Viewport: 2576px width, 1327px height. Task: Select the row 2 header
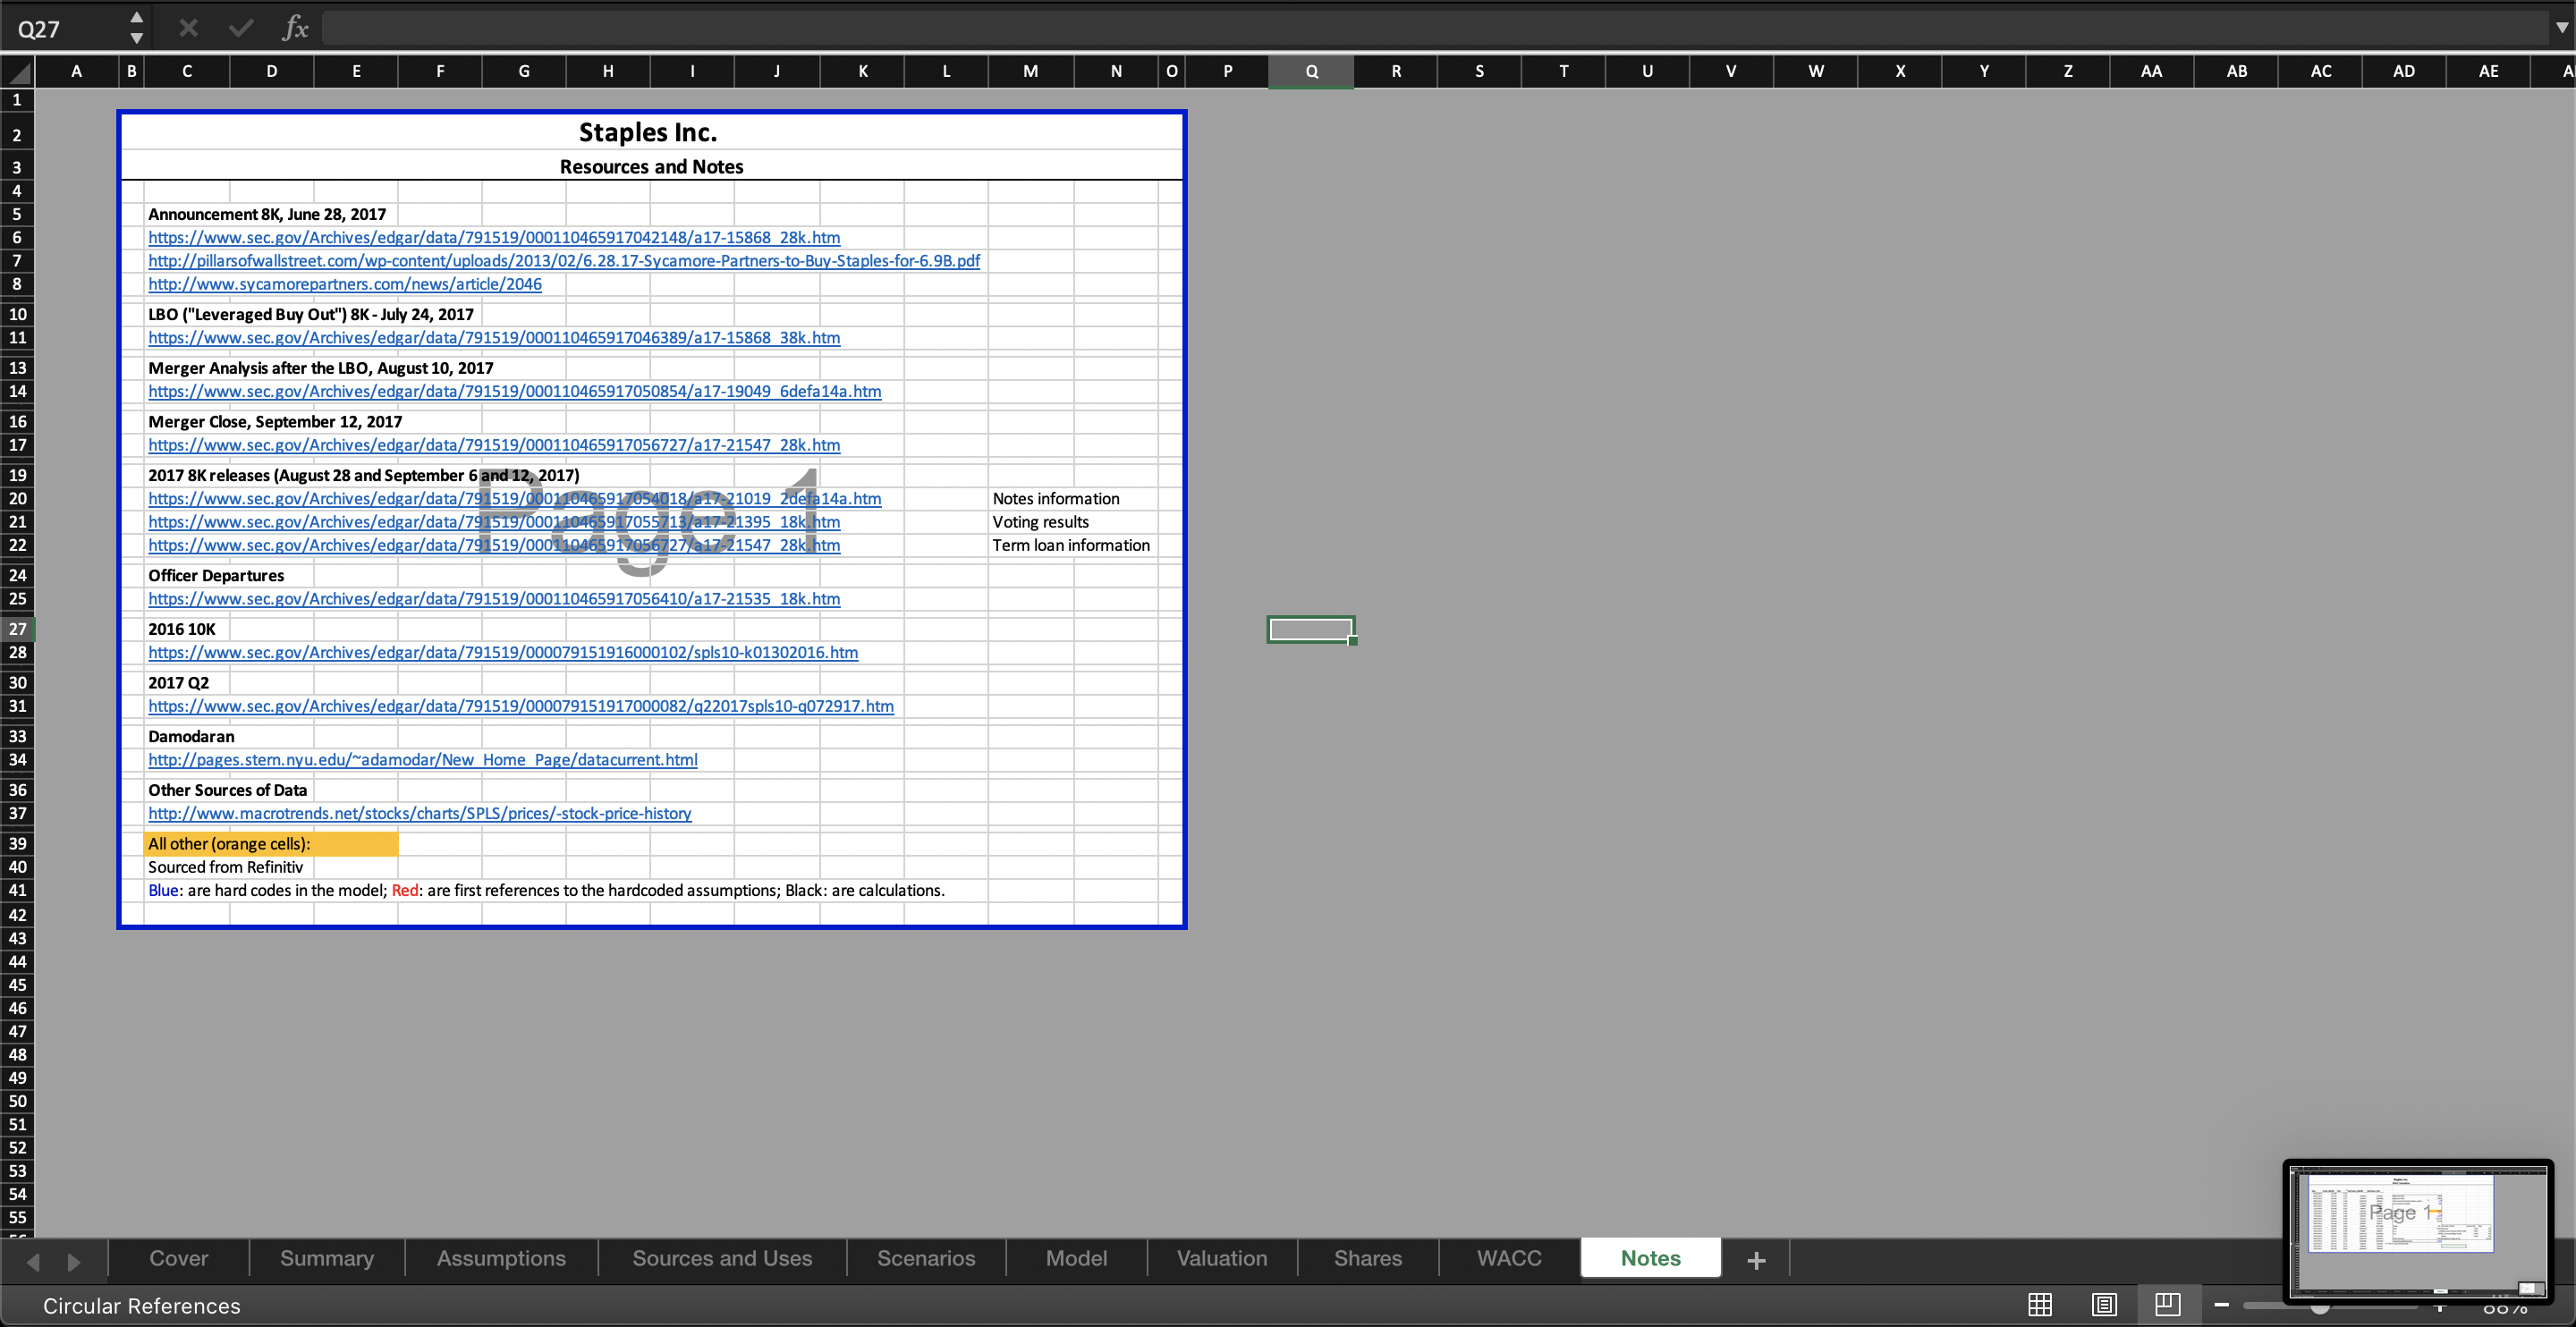click(17, 134)
